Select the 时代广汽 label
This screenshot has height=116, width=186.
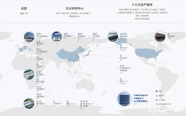pyautogui.click(x=70, y=104)
